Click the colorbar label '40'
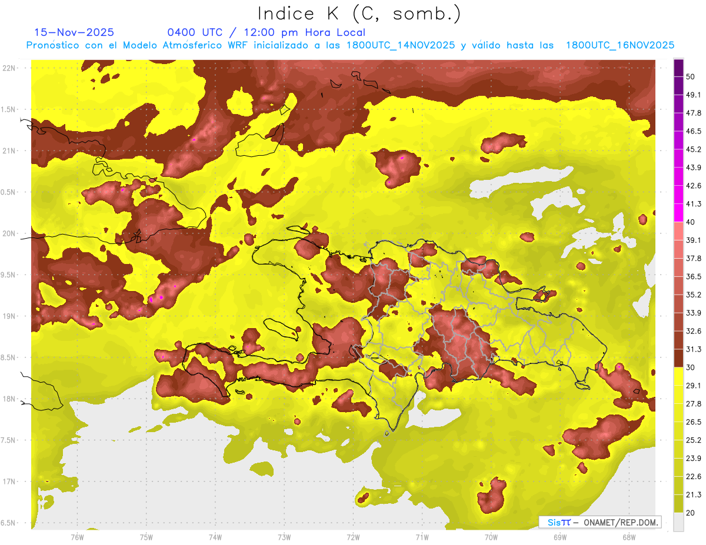This screenshot has width=706, height=545. pos(691,222)
